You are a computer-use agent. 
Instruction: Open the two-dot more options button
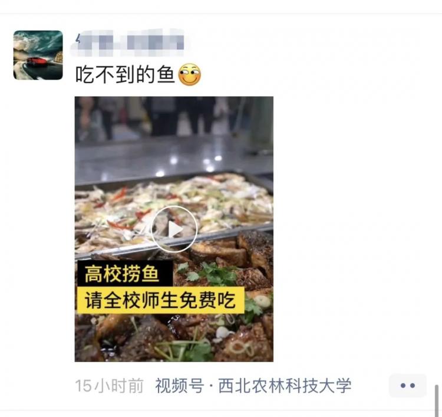click(x=407, y=385)
